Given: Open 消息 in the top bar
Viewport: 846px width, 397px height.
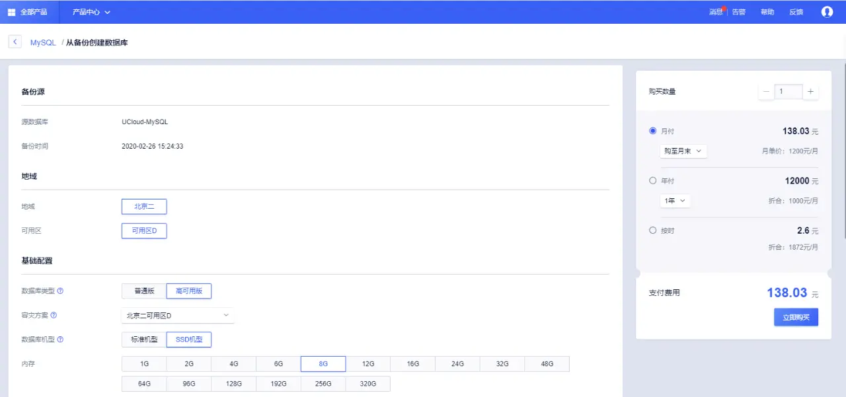Looking at the screenshot, I should pos(716,12).
